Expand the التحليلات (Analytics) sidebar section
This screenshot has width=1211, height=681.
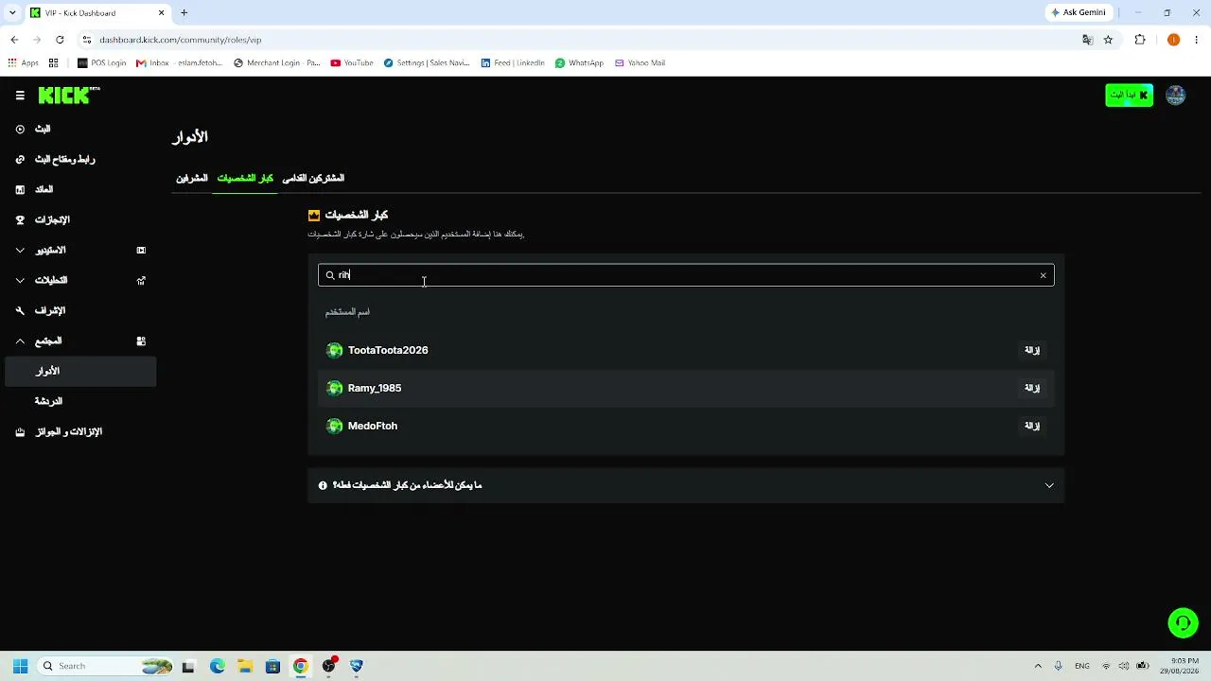click(x=80, y=280)
